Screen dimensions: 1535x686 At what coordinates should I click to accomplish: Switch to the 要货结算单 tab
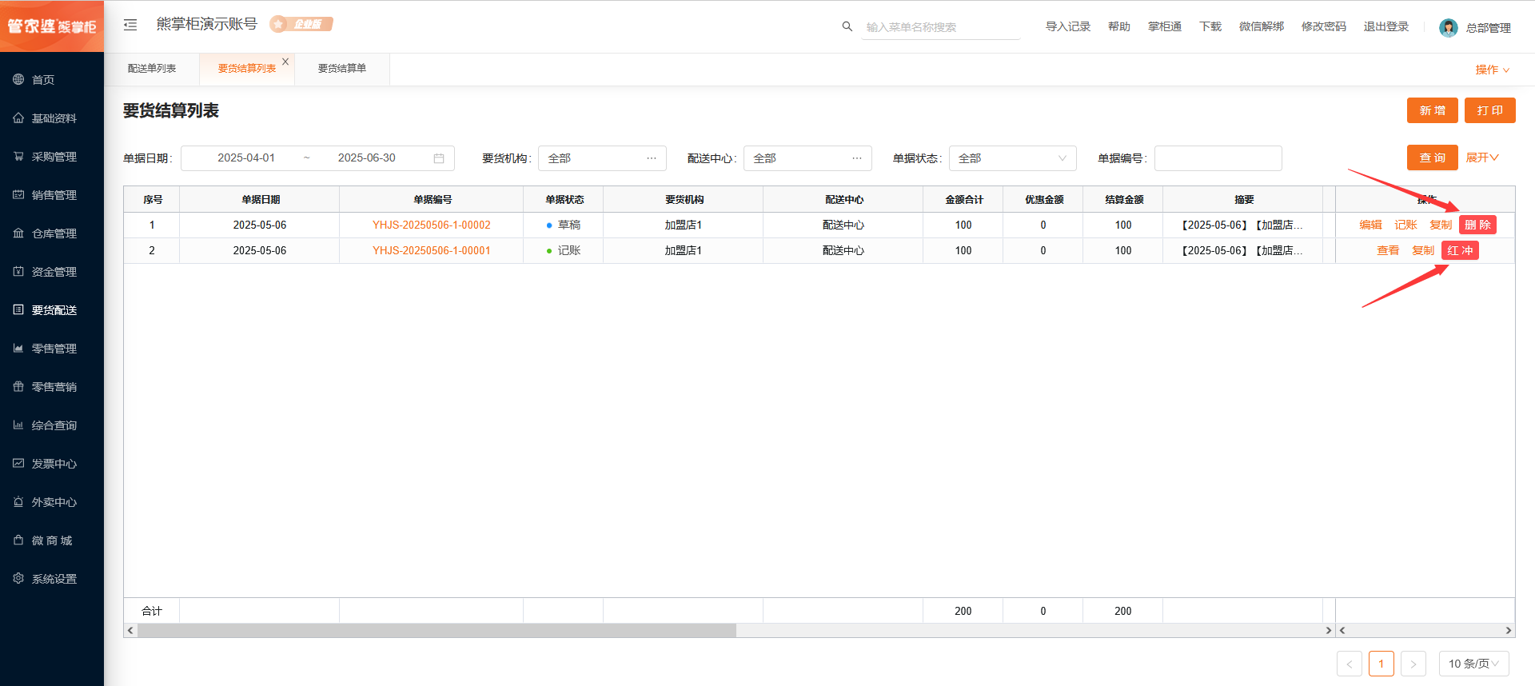coord(342,69)
